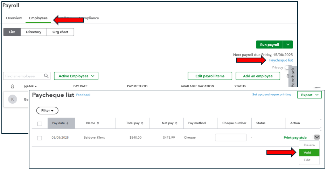This screenshot has height=171, width=327.
Task: Click the person icon column header
Action: pos(13,86)
